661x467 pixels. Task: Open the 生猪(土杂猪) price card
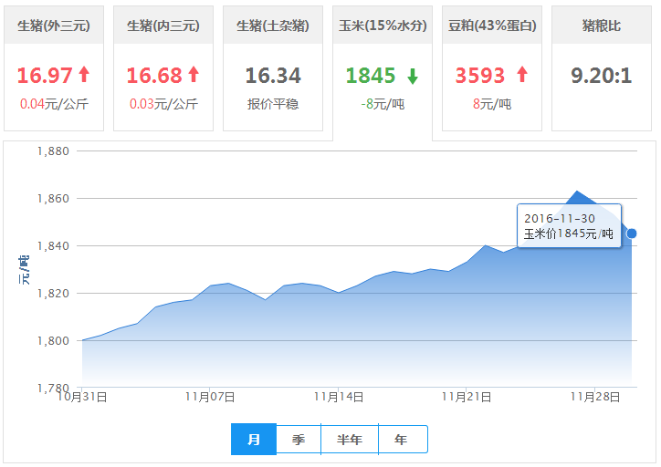[273, 68]
